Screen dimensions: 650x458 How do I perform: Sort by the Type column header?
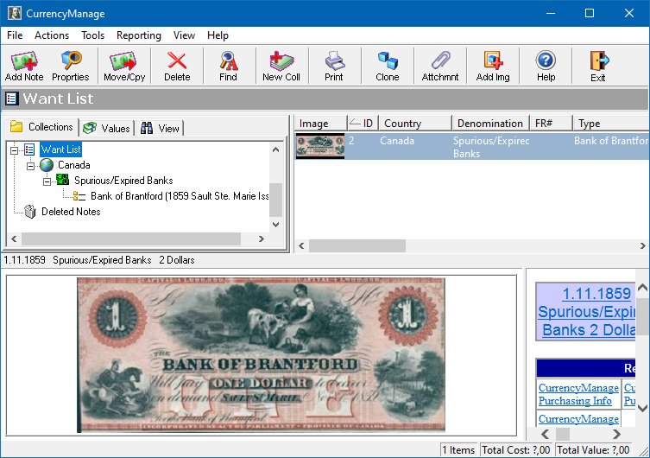coord(611,124)
